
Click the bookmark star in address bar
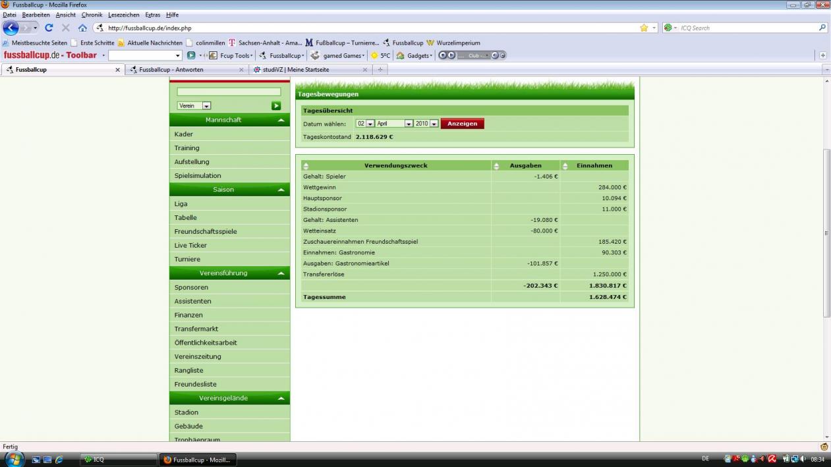[644, 28]
